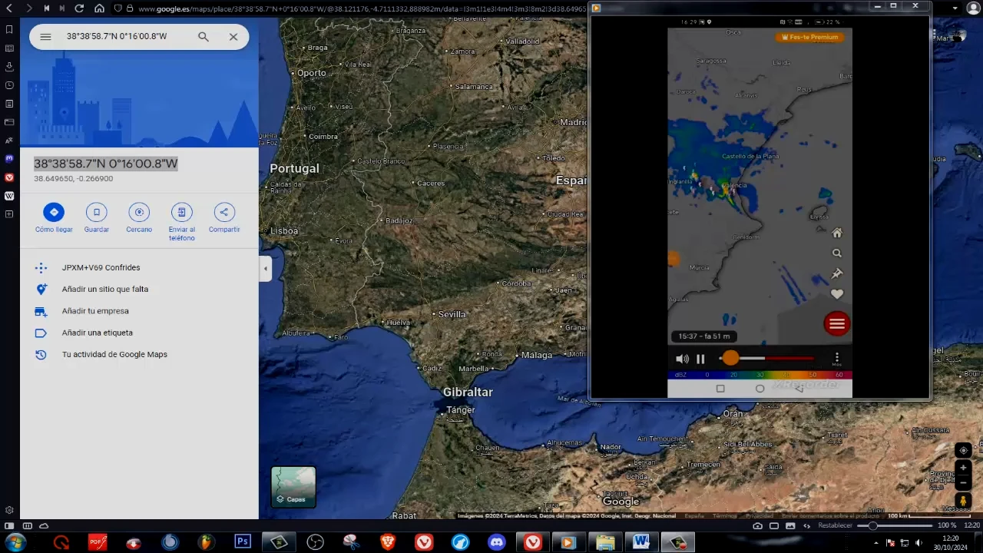Open red hamburger menu in radar app
The width and height of the screenshot is (983, 553).
click(836, 324)
